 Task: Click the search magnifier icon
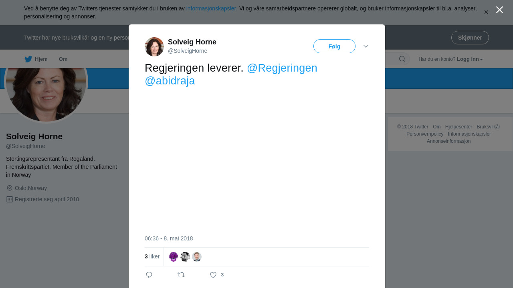click(x=402, y=59)
